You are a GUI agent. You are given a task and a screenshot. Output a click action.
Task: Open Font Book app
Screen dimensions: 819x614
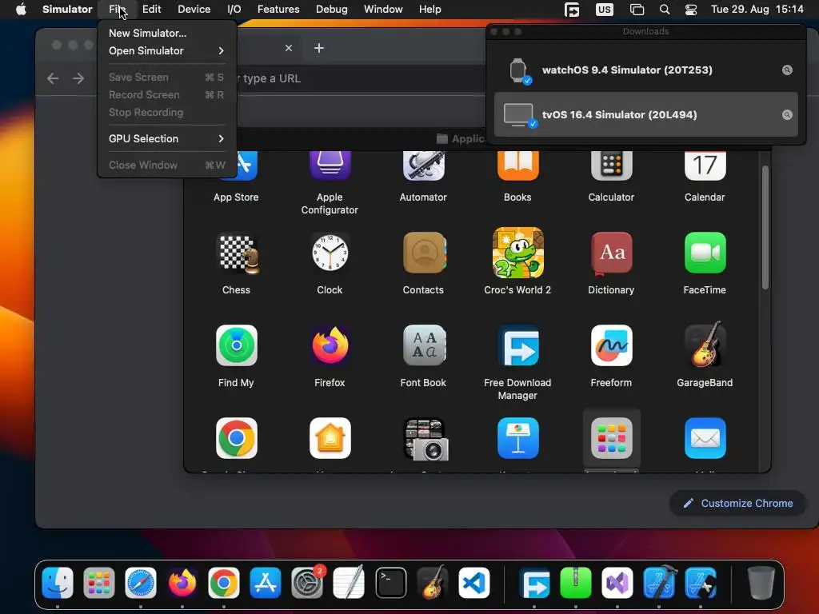pos(424,345)
